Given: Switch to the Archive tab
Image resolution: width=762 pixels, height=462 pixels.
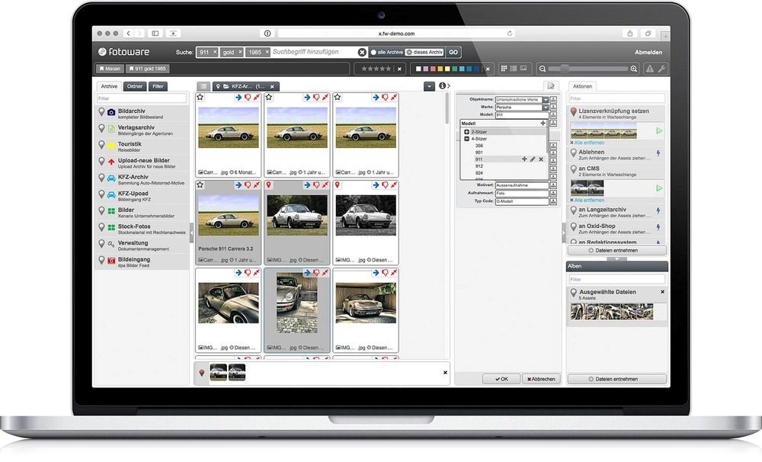Looking at the screenshot, I should [x=109, y=87].
